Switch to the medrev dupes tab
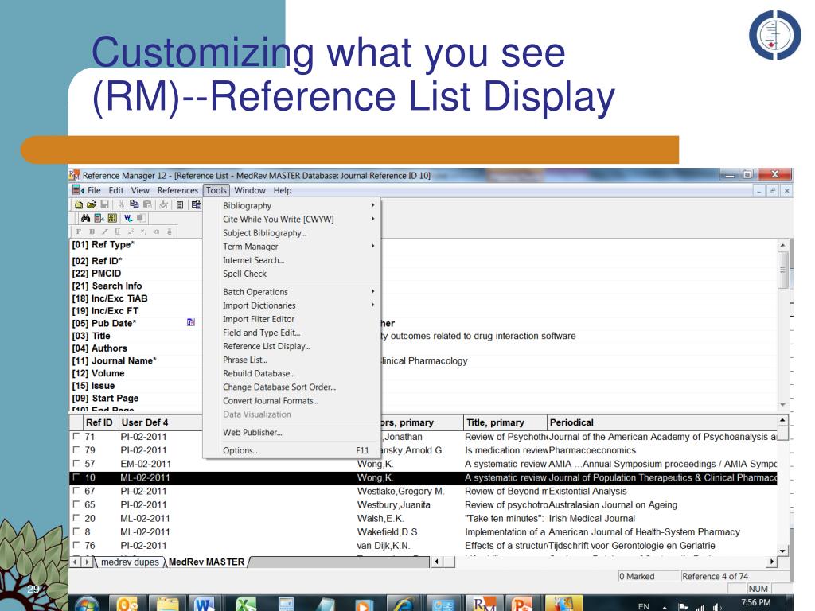This screenshot has height=611, width=815. click(130, 562)
